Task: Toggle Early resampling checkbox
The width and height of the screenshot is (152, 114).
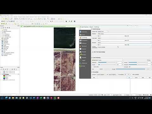Action: tap(132, 74)
